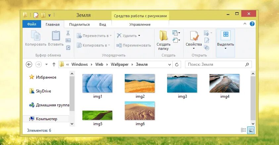
Task: Click Средства работы с рисунками contextual tab
Action: click(x=140, y=16)
